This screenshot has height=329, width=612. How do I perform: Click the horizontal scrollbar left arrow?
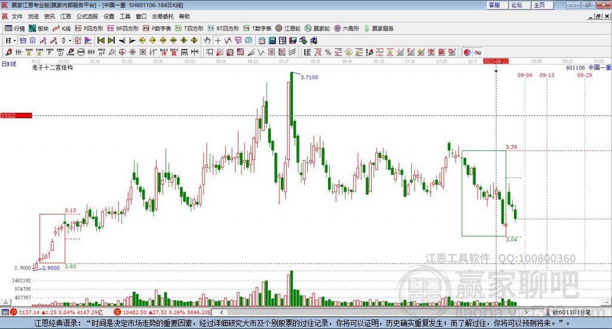(221, 312)
